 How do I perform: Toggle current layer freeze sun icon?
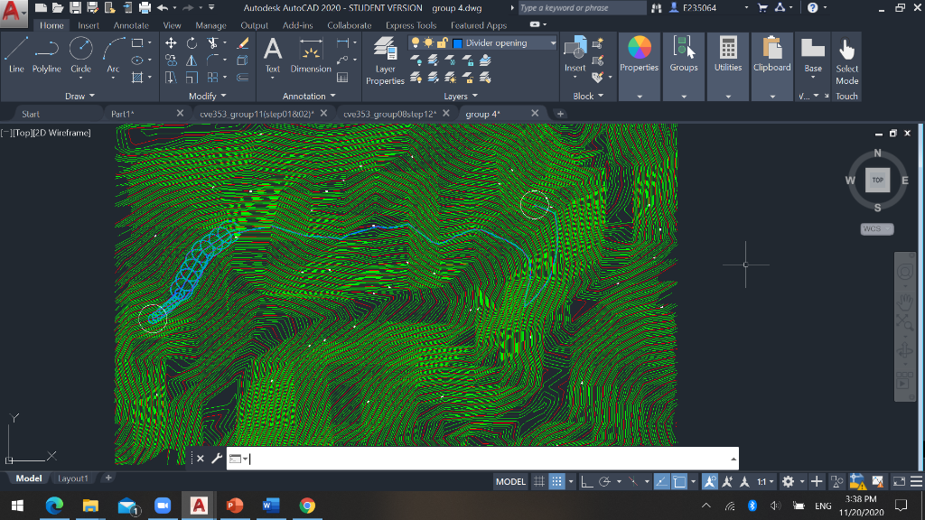428,43
